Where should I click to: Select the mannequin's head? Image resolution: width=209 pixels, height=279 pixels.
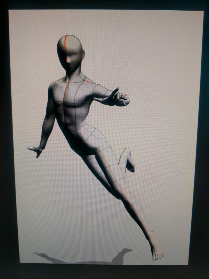click(70, 53)
